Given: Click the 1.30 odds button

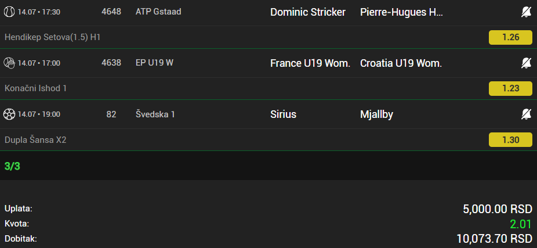Looking at the screenshot, I should pos(510,139).
